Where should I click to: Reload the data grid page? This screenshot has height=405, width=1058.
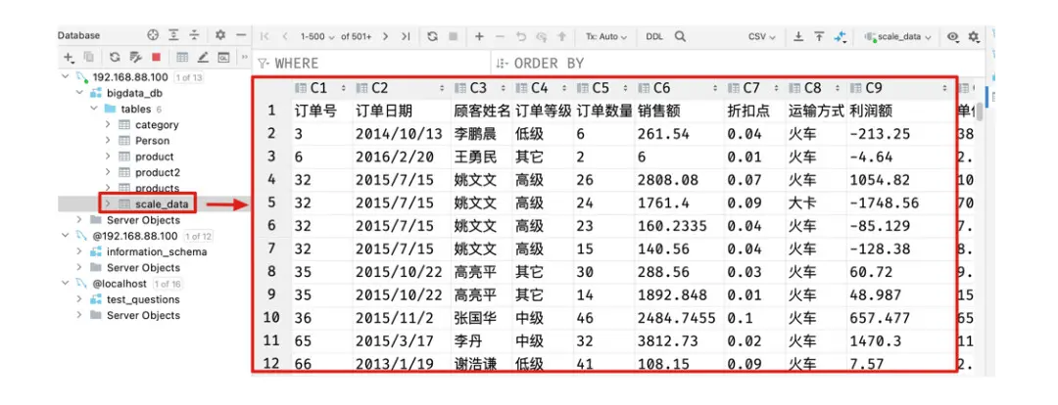tap(433, 36)
